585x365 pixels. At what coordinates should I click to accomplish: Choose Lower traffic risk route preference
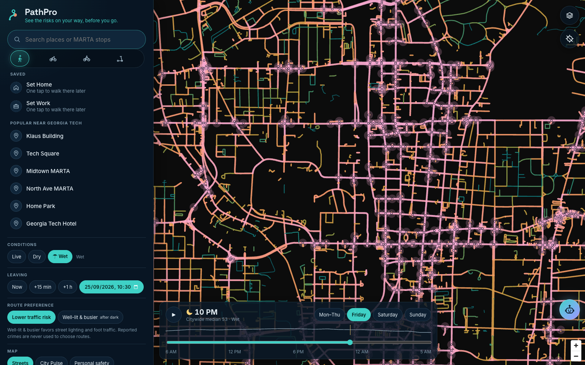pos(31,317)
